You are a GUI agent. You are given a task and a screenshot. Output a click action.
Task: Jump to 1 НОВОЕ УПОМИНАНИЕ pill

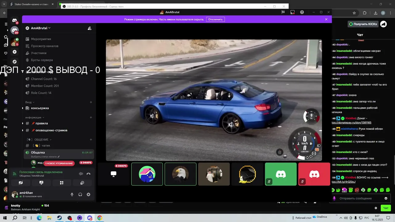click(59, 163)
